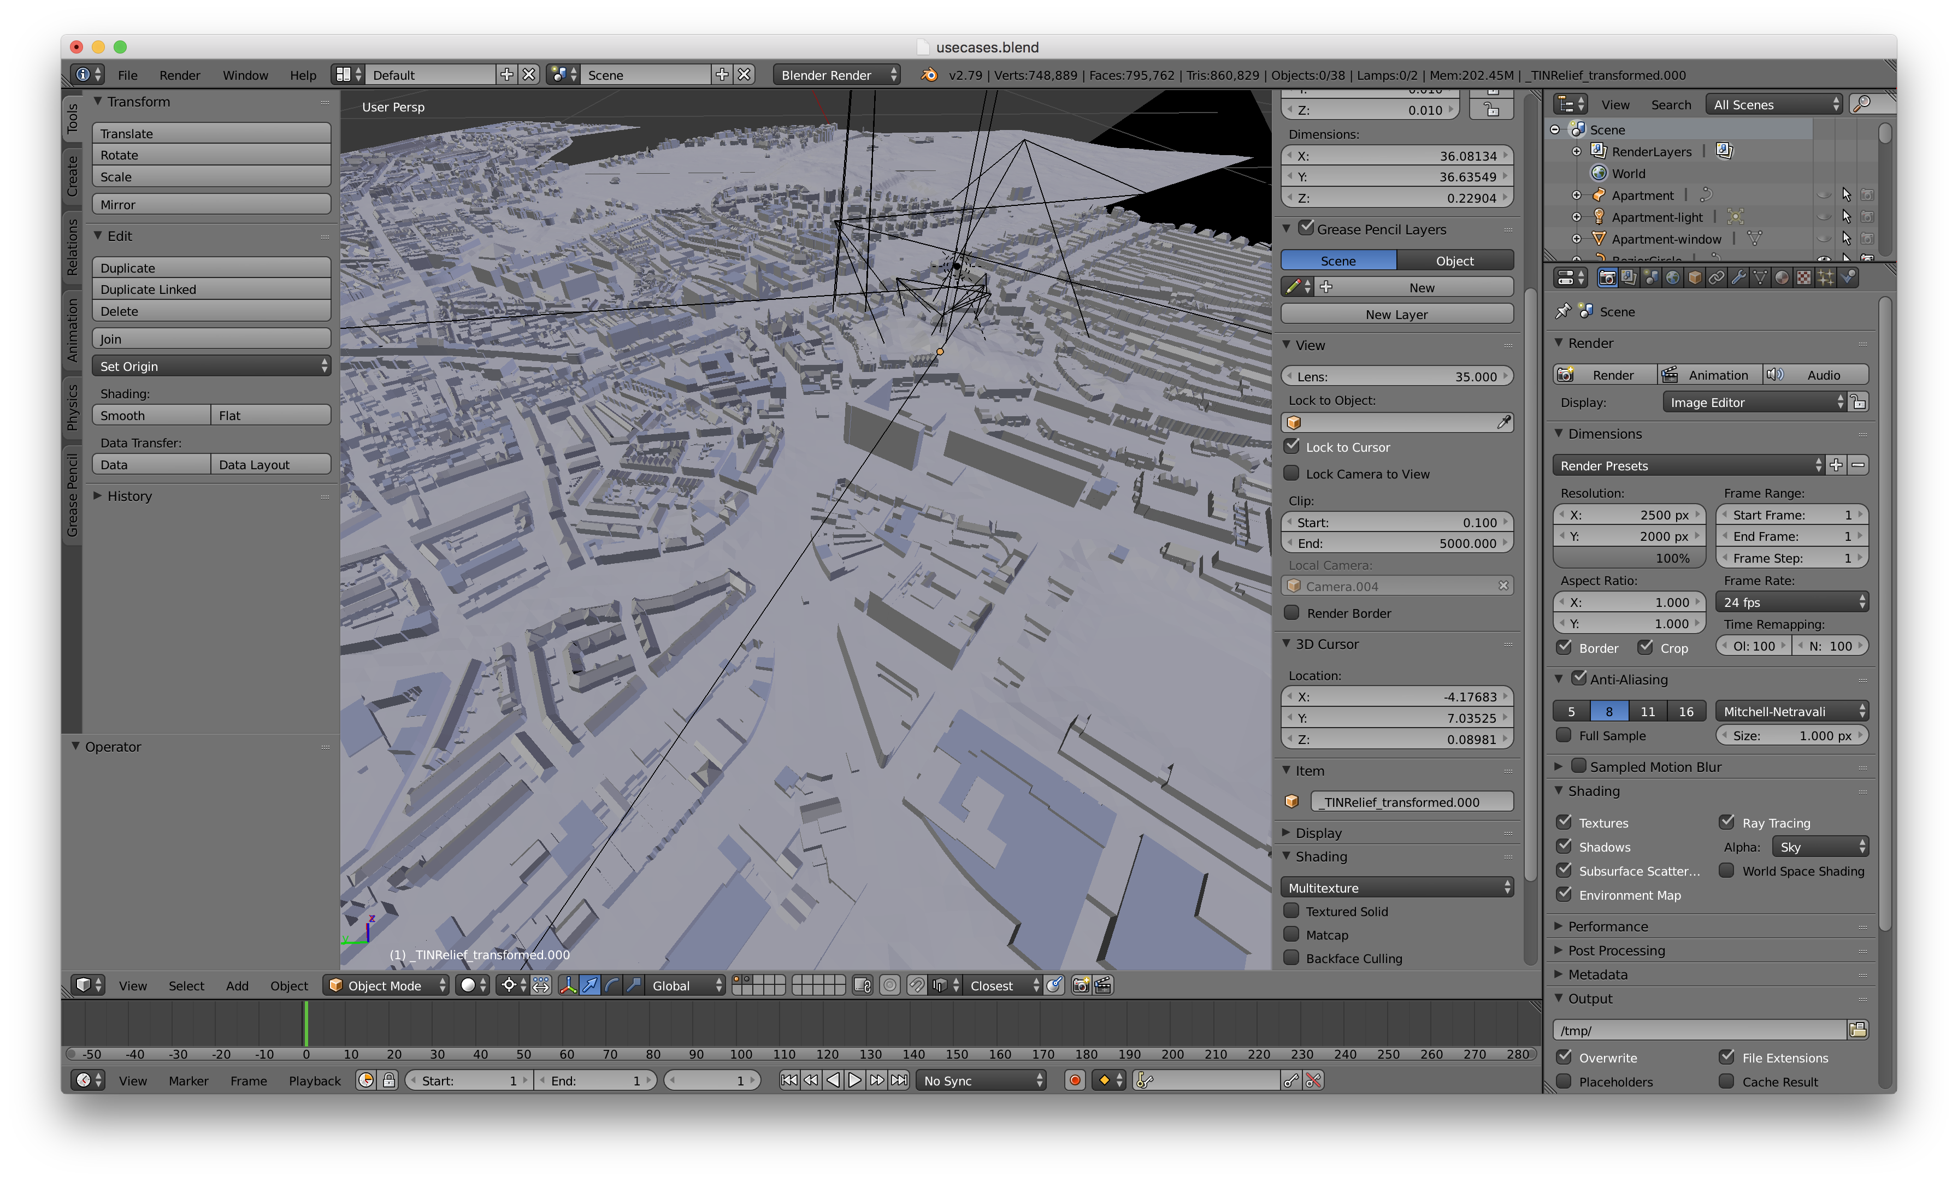This screenshot has height=1181, width=1958.
Task: Enable the Lock Camera to View checkbox
Action: point(1292,474)
